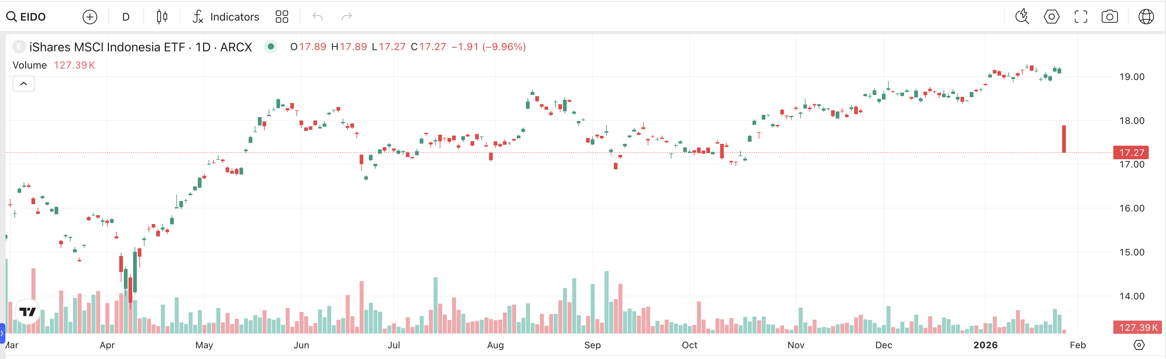Open the indicator templates grid icon

coord(282,17)
